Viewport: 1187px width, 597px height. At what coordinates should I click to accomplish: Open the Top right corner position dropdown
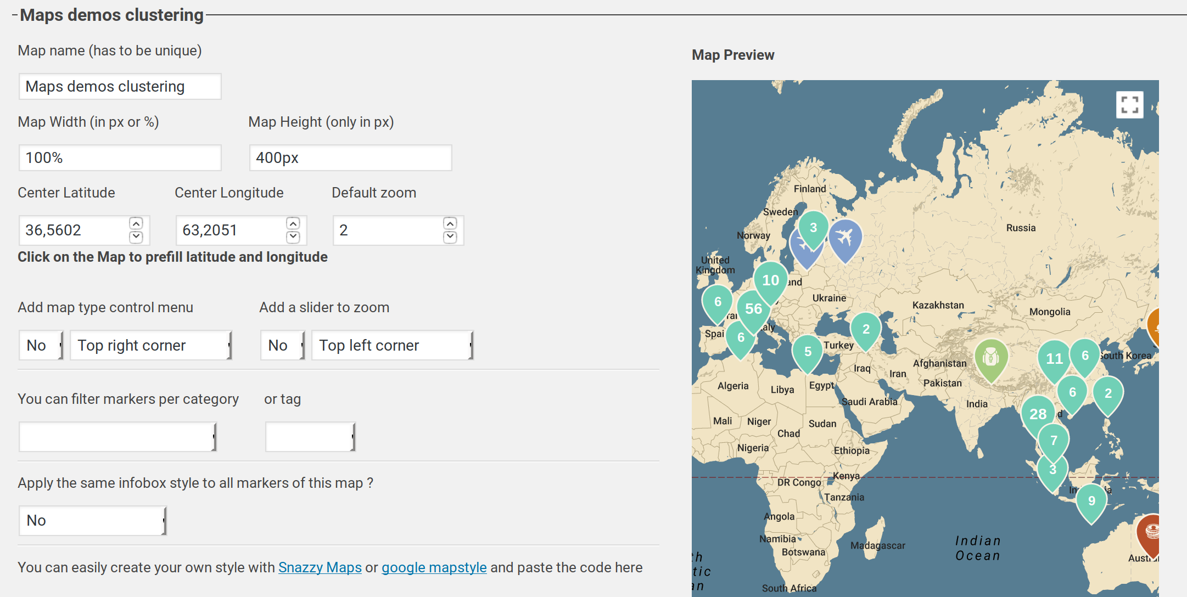[151, 345]
